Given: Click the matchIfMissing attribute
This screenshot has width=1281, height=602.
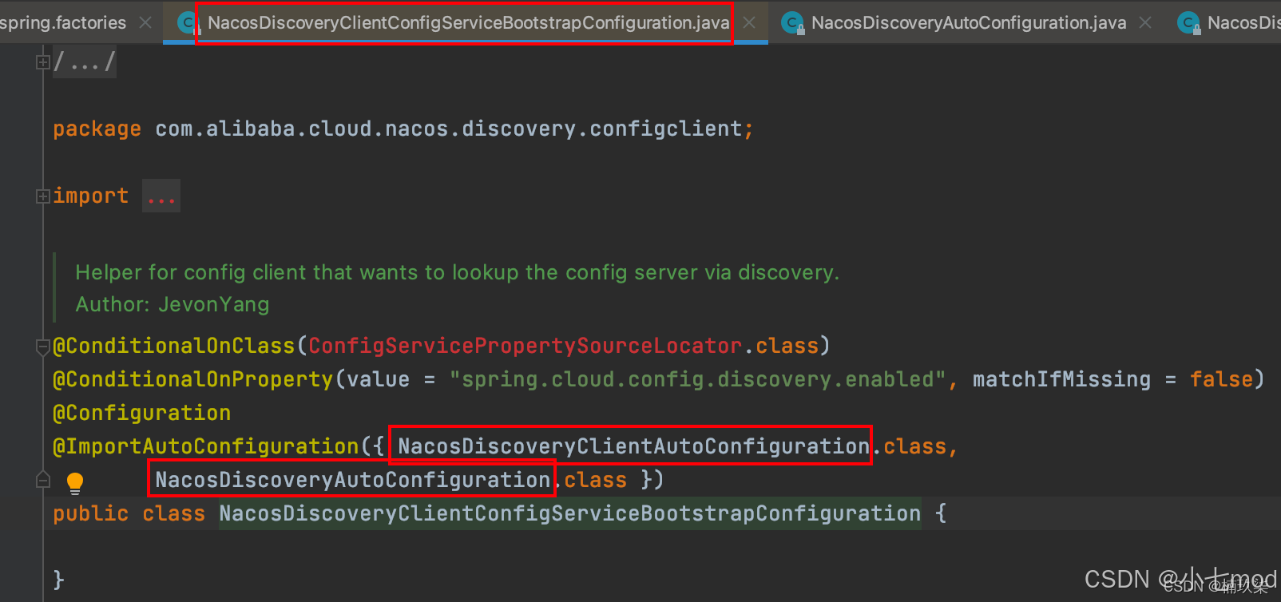Looking at the screenshot, I should (1061, 379).
